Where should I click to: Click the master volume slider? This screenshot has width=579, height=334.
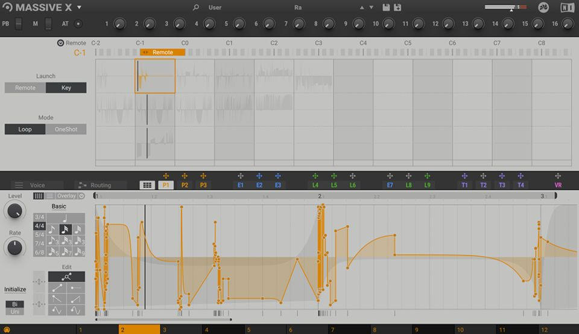tap(505, 8)
